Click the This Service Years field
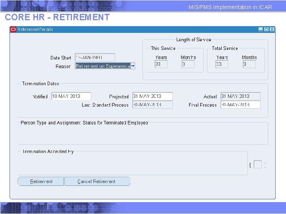Viewport: 286px width, 214px height. tap(161, 64)
